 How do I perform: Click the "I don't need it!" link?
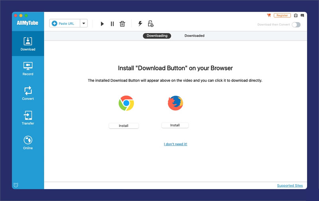pyautogui.click(x=175, y=144)
